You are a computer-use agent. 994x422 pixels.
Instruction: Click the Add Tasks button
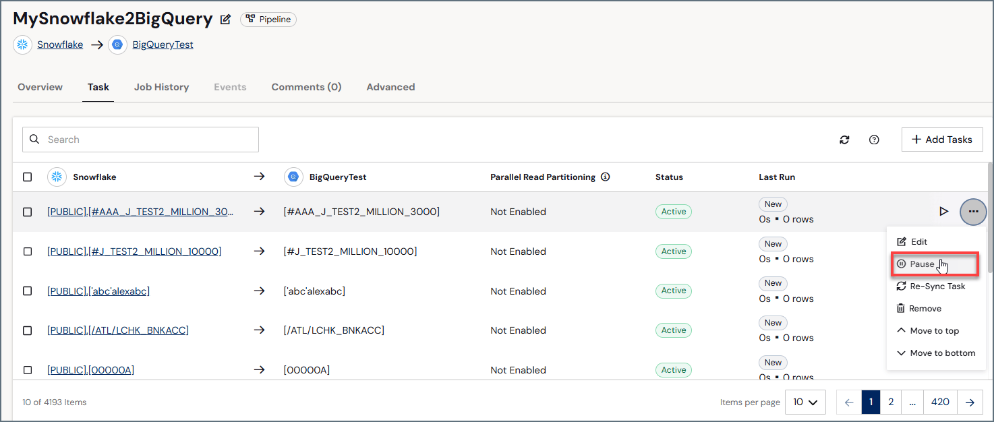(942, 140)
